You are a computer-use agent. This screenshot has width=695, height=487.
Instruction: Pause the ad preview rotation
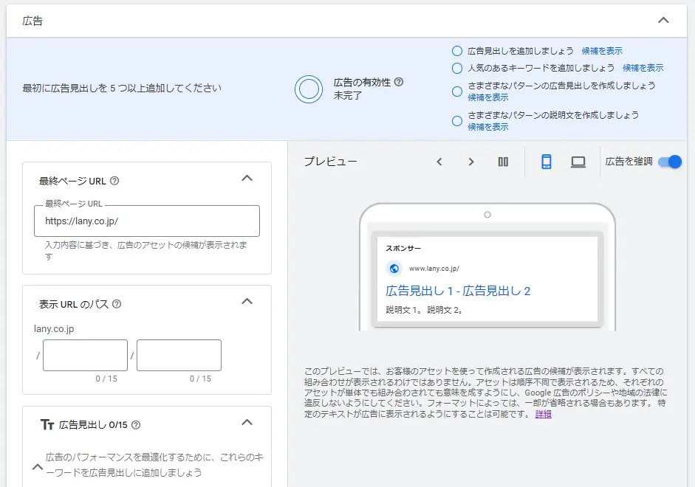pos(503,161)
